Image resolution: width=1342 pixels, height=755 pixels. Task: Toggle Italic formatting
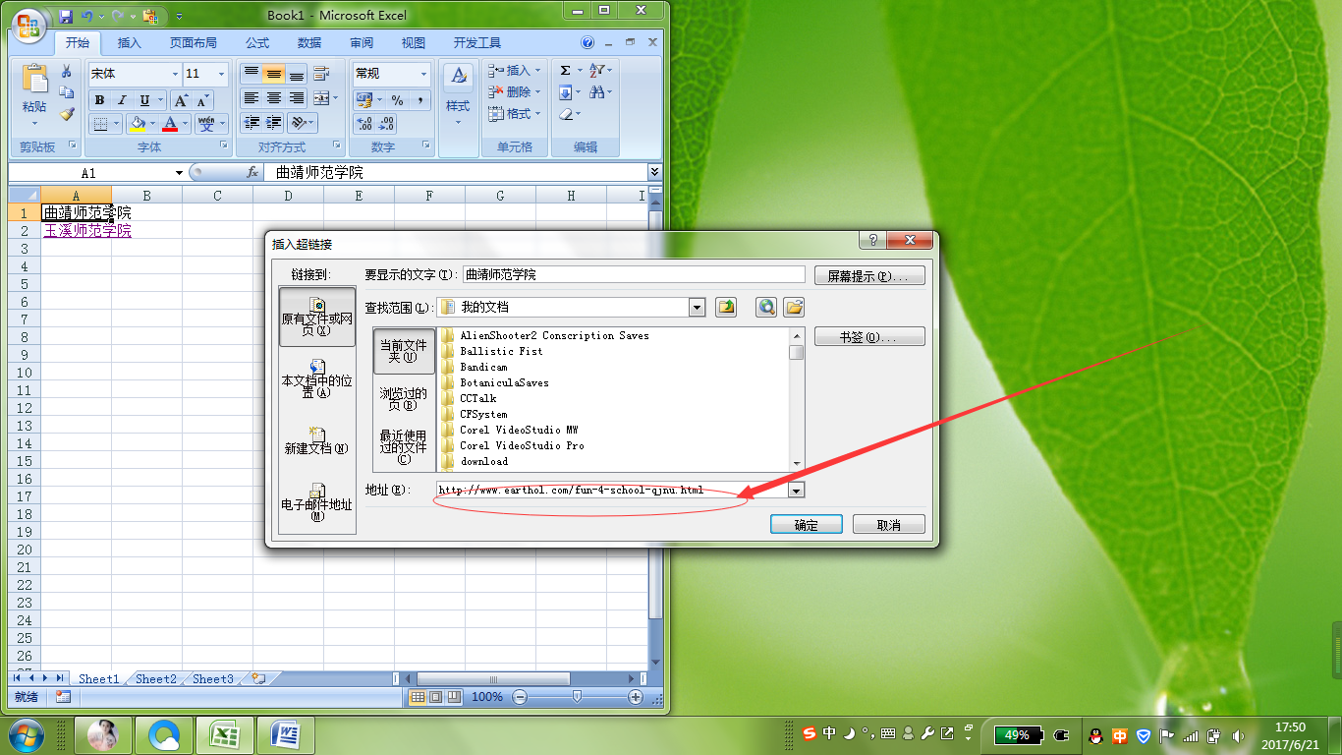click(x=122, y=100)
